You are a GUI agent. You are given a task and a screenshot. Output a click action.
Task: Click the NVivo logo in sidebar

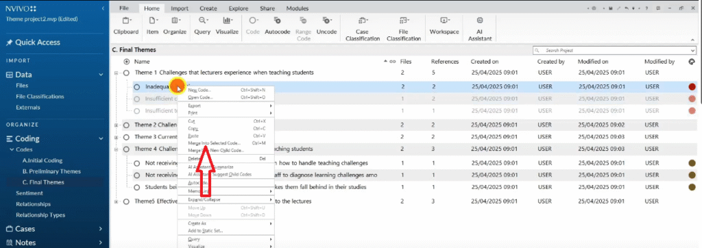pos(21,8)
